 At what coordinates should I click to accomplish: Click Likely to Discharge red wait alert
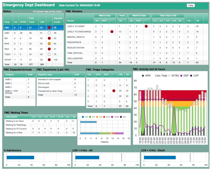(112, 32)
